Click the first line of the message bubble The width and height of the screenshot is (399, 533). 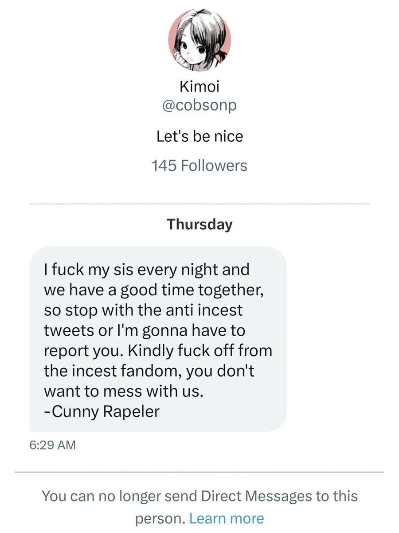pyautogui.click(x=146, y=269)
